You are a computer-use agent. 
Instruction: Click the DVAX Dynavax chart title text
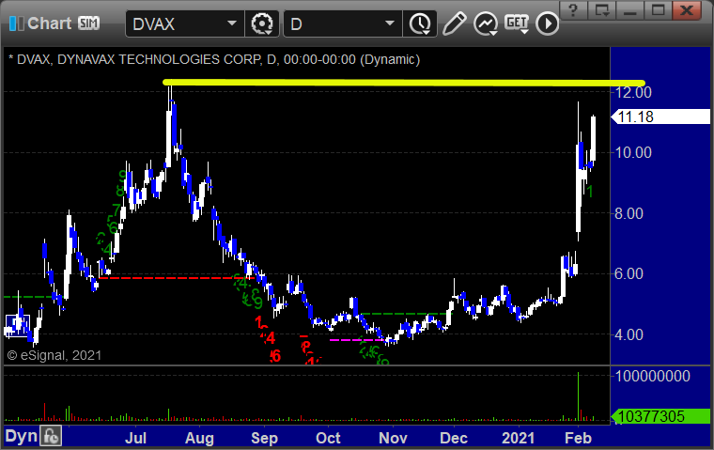214,60
